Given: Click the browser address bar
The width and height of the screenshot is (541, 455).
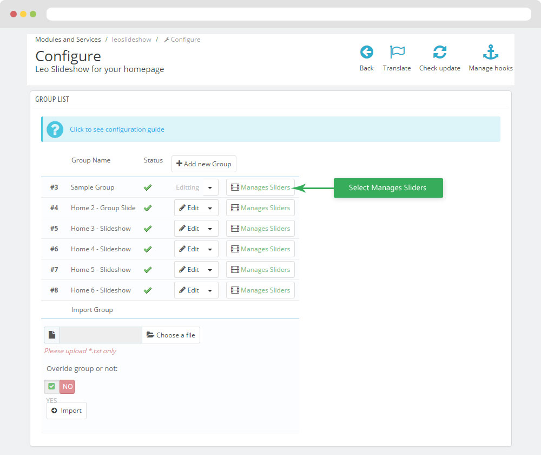Looking at the screenshot, I should coord(289,14).
